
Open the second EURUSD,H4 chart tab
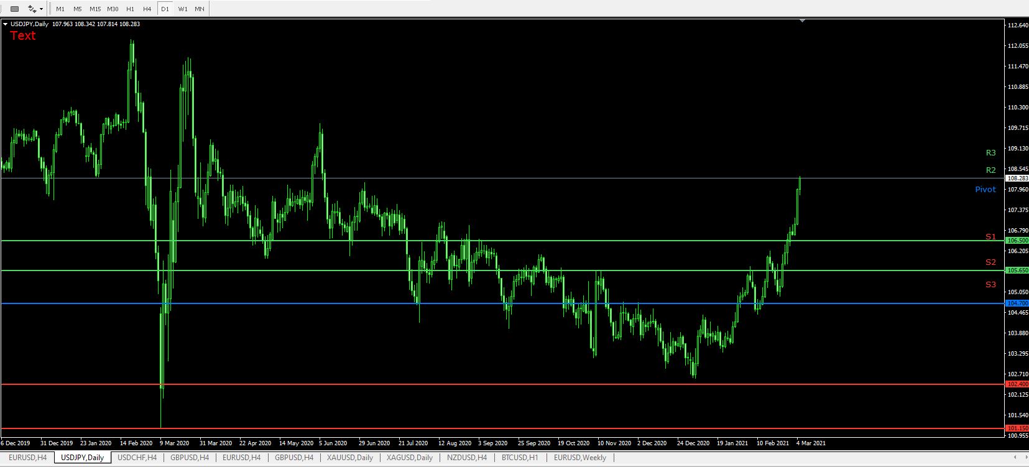tap(241, 458)
